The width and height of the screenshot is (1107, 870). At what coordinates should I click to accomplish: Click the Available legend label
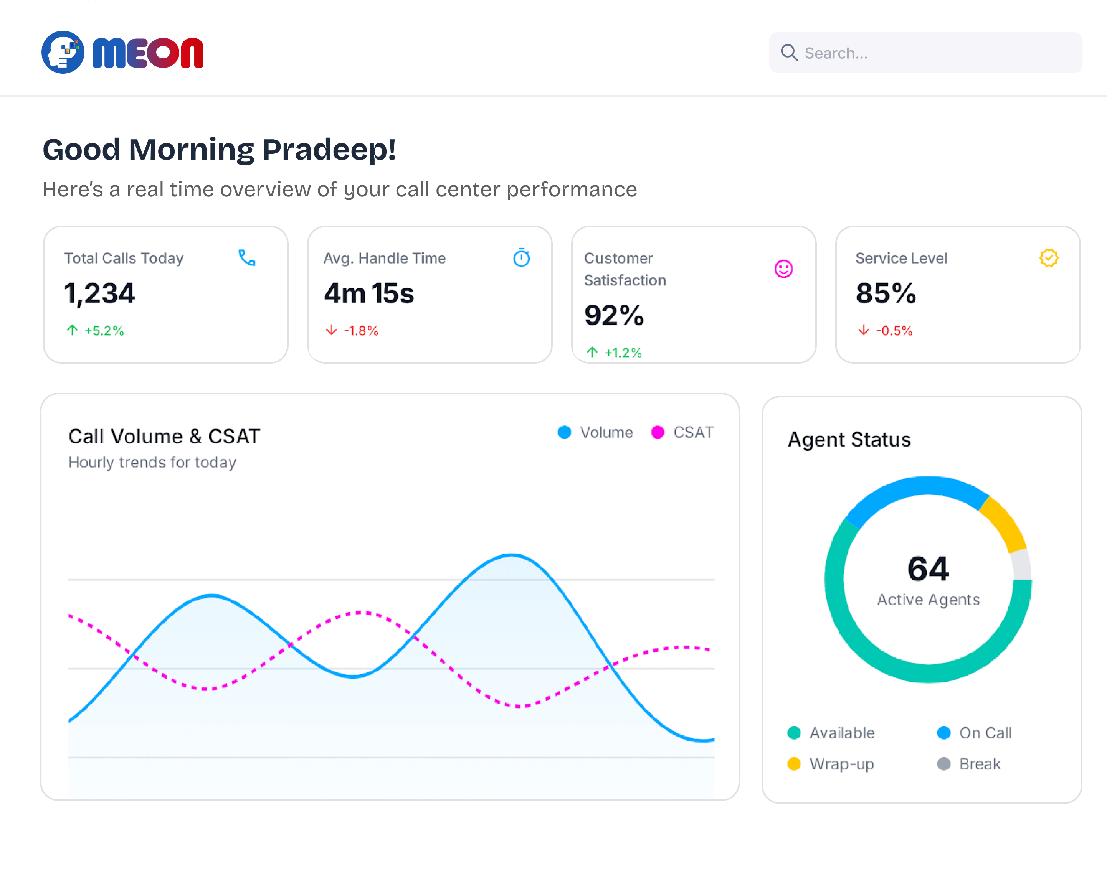click(842, 733)
